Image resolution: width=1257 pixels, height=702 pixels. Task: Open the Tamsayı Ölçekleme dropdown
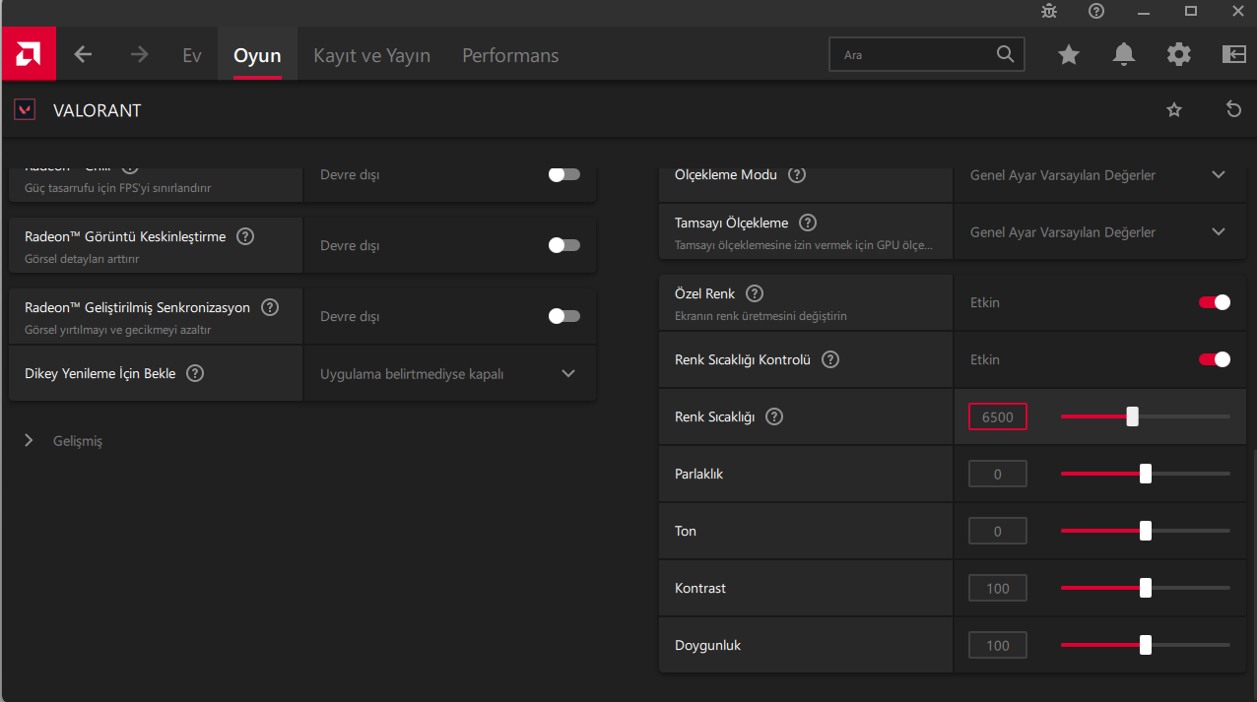tap(1219, 232)
